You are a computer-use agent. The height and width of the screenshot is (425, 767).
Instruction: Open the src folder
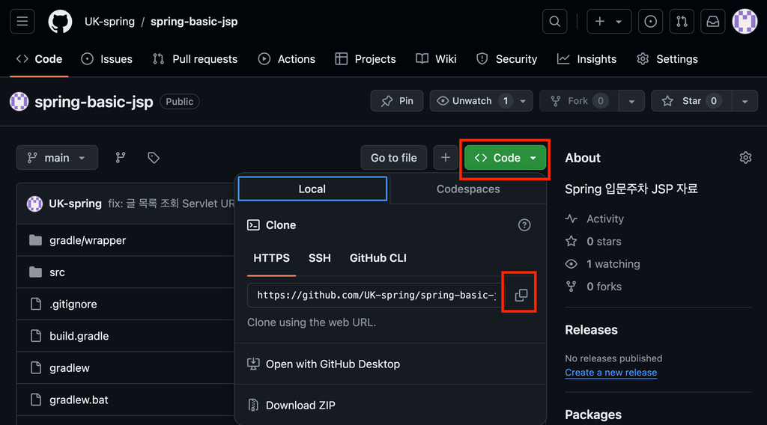coord(57,272)
